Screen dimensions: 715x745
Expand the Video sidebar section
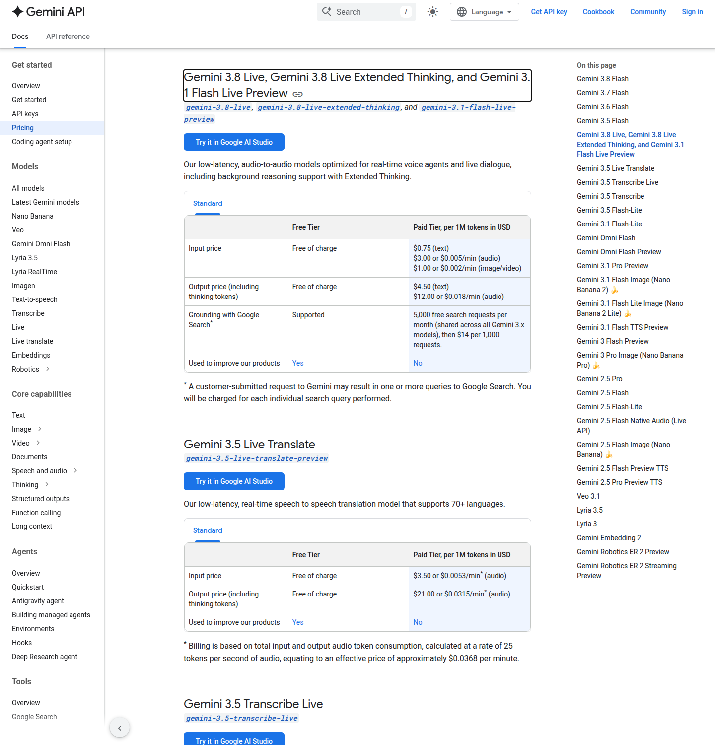click(x=38, y=443)
